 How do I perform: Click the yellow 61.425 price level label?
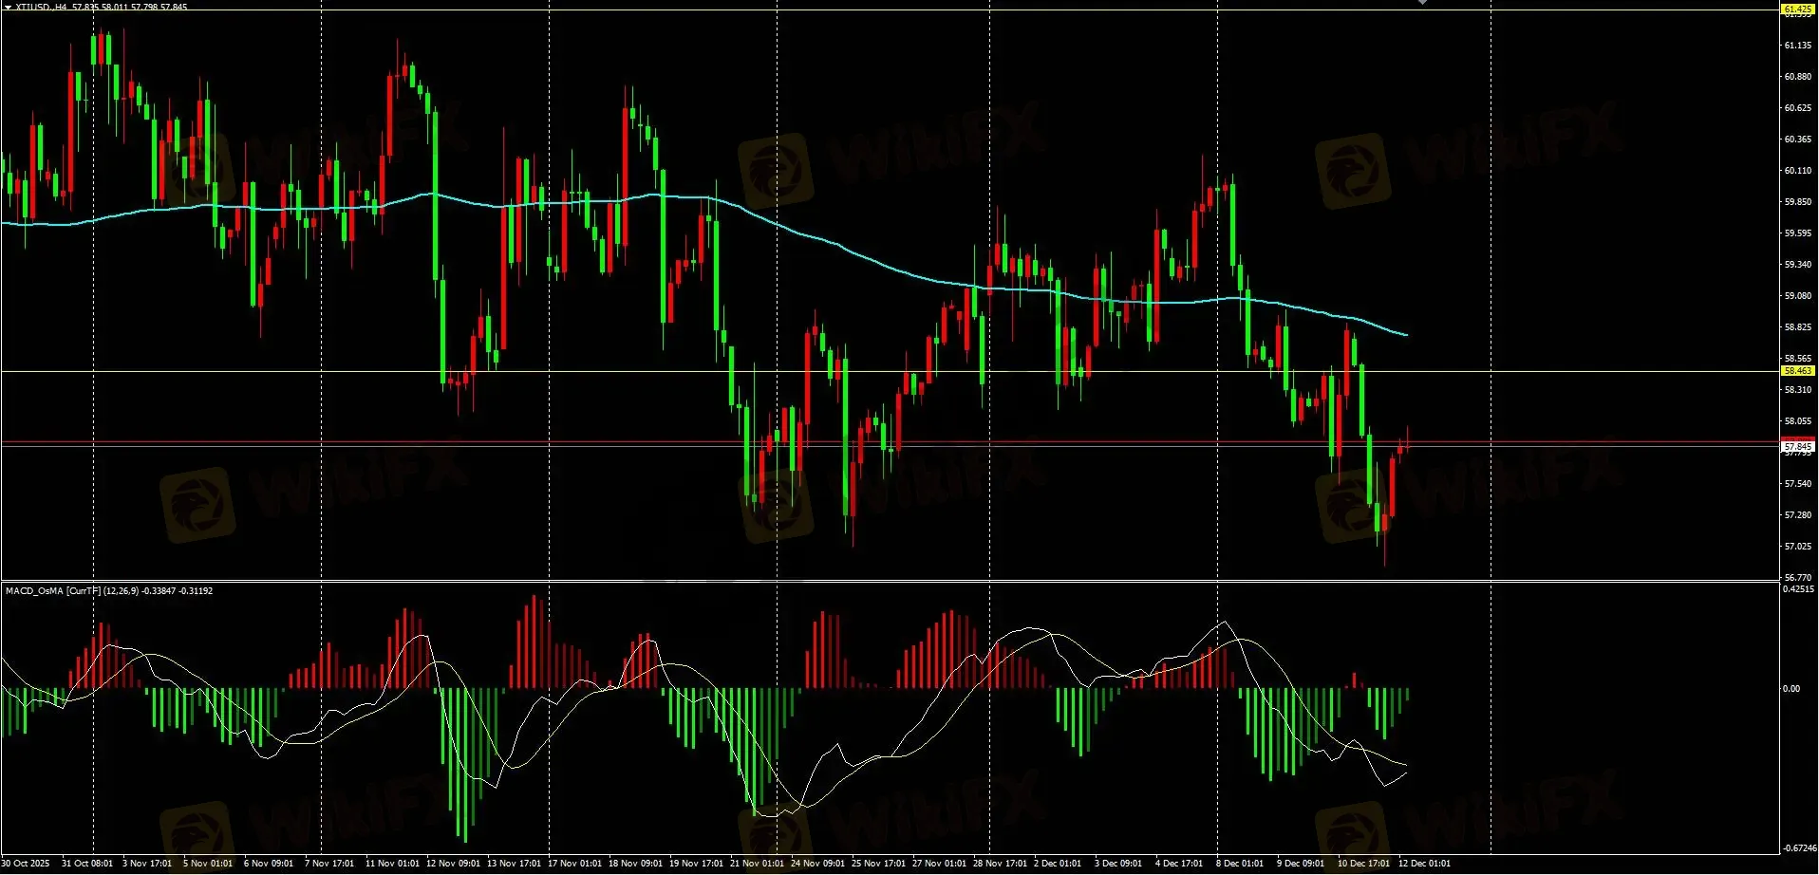1798,9
